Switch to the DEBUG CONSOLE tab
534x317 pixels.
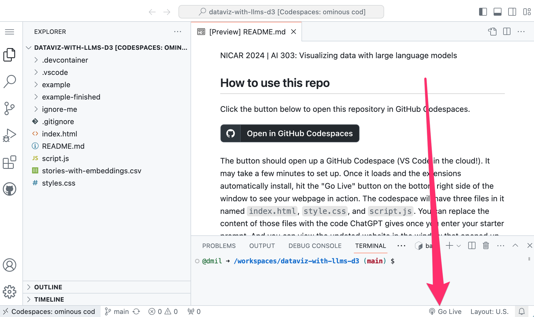coord(315,246)
